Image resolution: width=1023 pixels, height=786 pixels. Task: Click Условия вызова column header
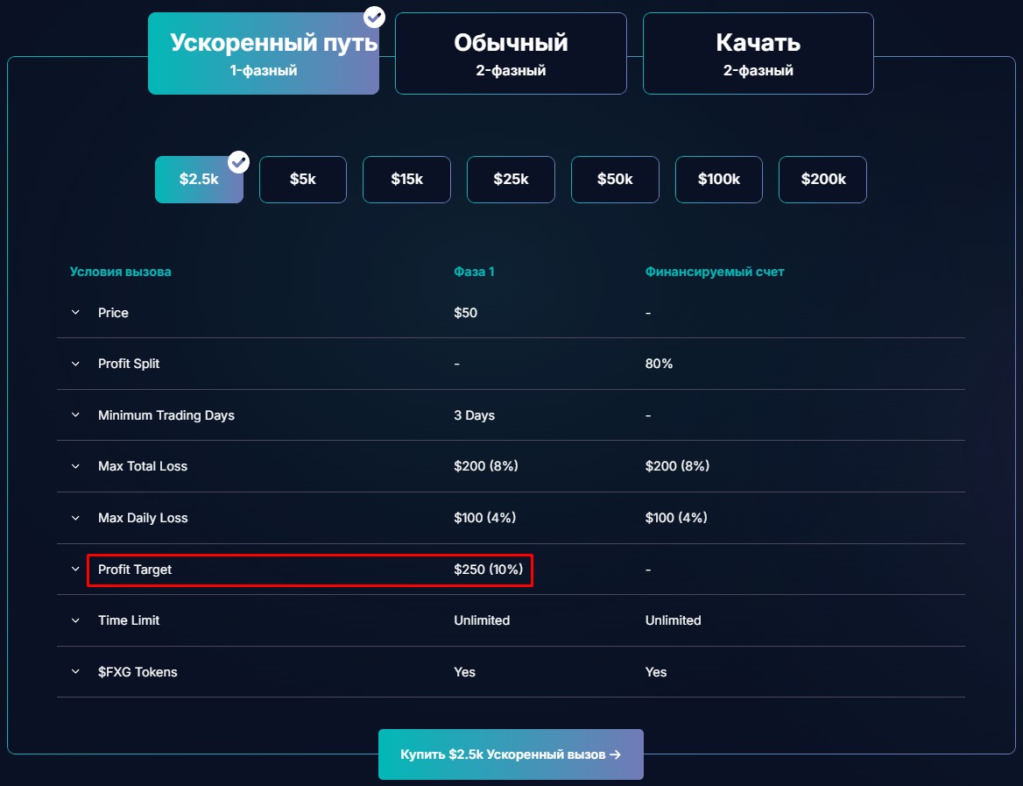pyautogui.click(x=121, y=272)
